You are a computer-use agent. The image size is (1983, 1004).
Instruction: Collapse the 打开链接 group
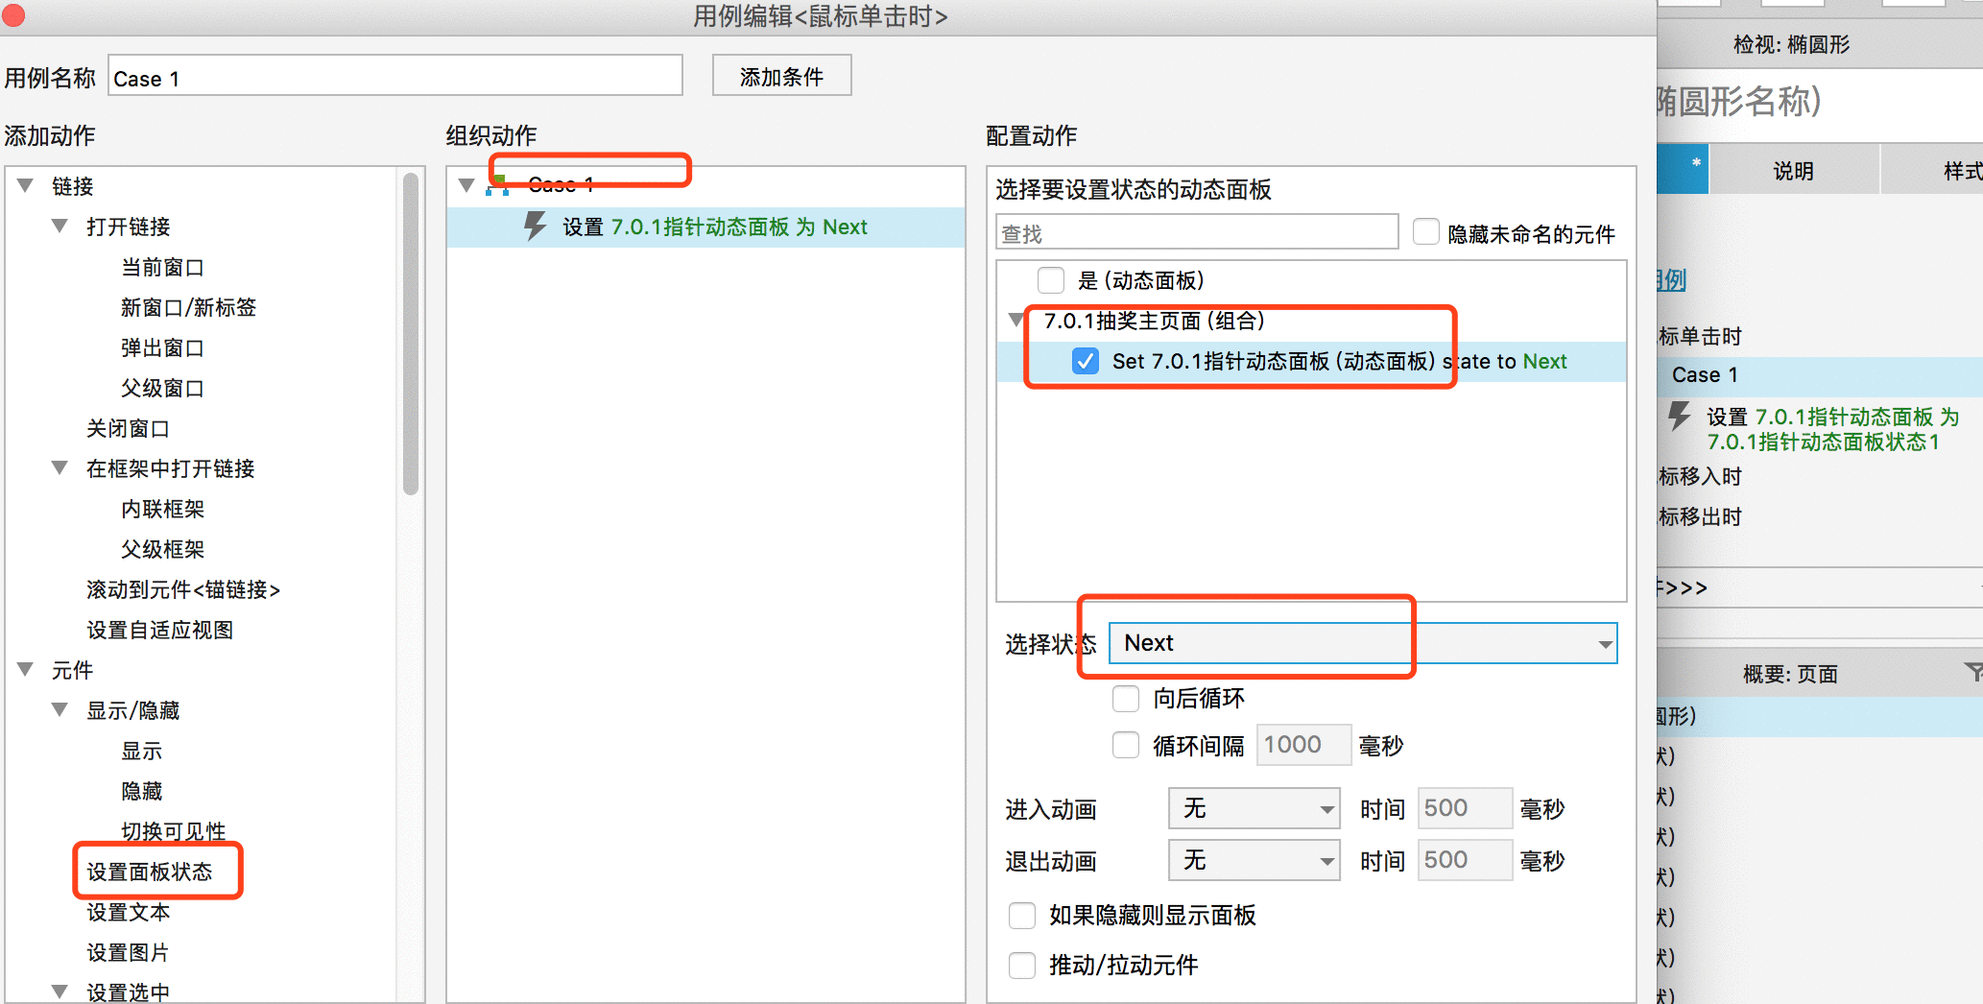click(x=60, y=226)
